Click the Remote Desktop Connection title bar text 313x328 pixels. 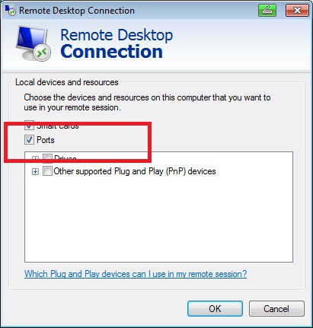pyautogui.click(x=77, y=11)
